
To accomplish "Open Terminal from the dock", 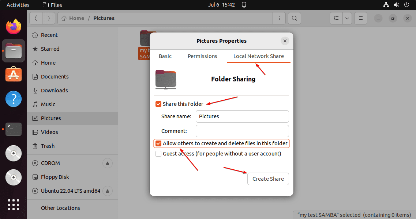I will pyautogui.click(x=14, y=129).
